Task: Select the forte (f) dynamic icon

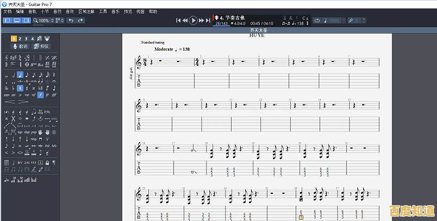Action: [40, 94]
